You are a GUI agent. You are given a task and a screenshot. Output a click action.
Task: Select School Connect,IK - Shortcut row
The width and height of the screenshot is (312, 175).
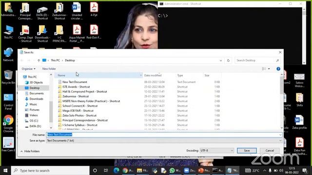pos(139,106)
